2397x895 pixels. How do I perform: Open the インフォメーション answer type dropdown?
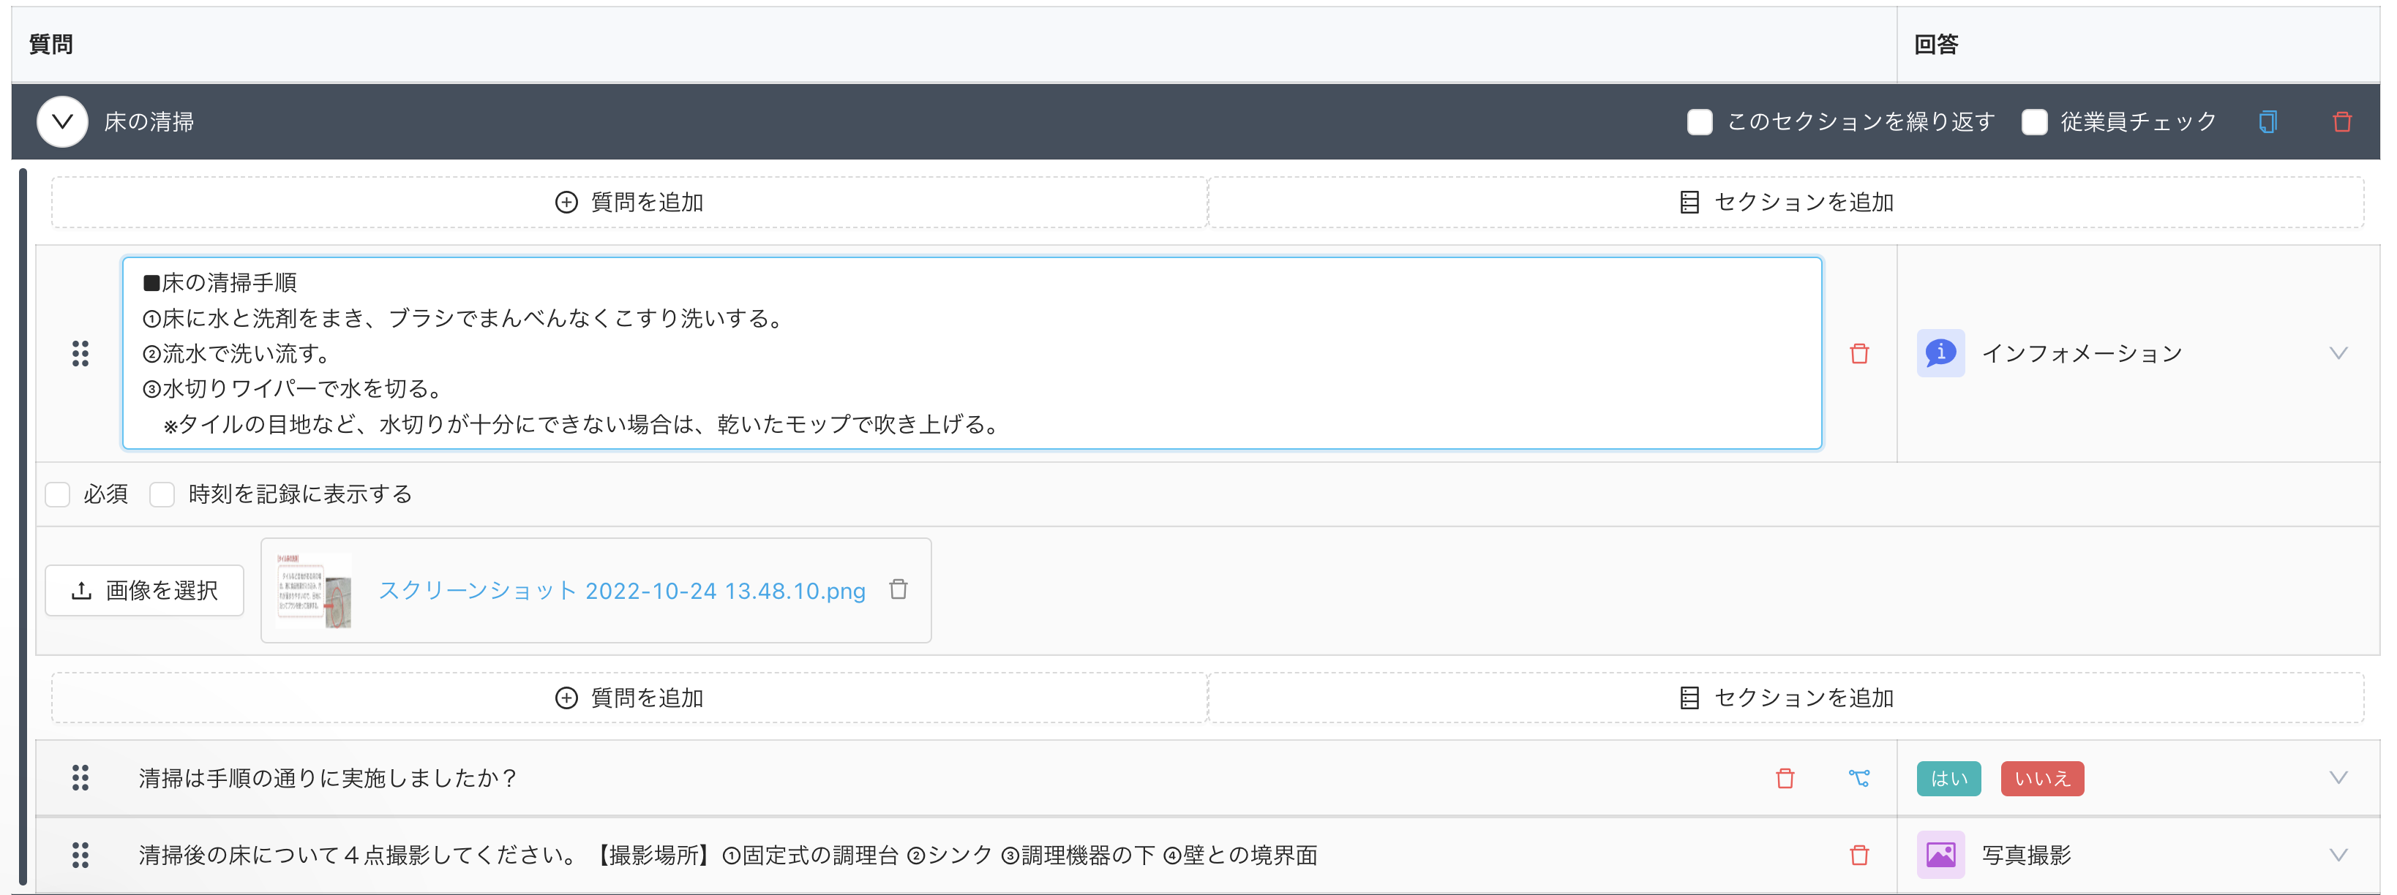pos(2338,353)
